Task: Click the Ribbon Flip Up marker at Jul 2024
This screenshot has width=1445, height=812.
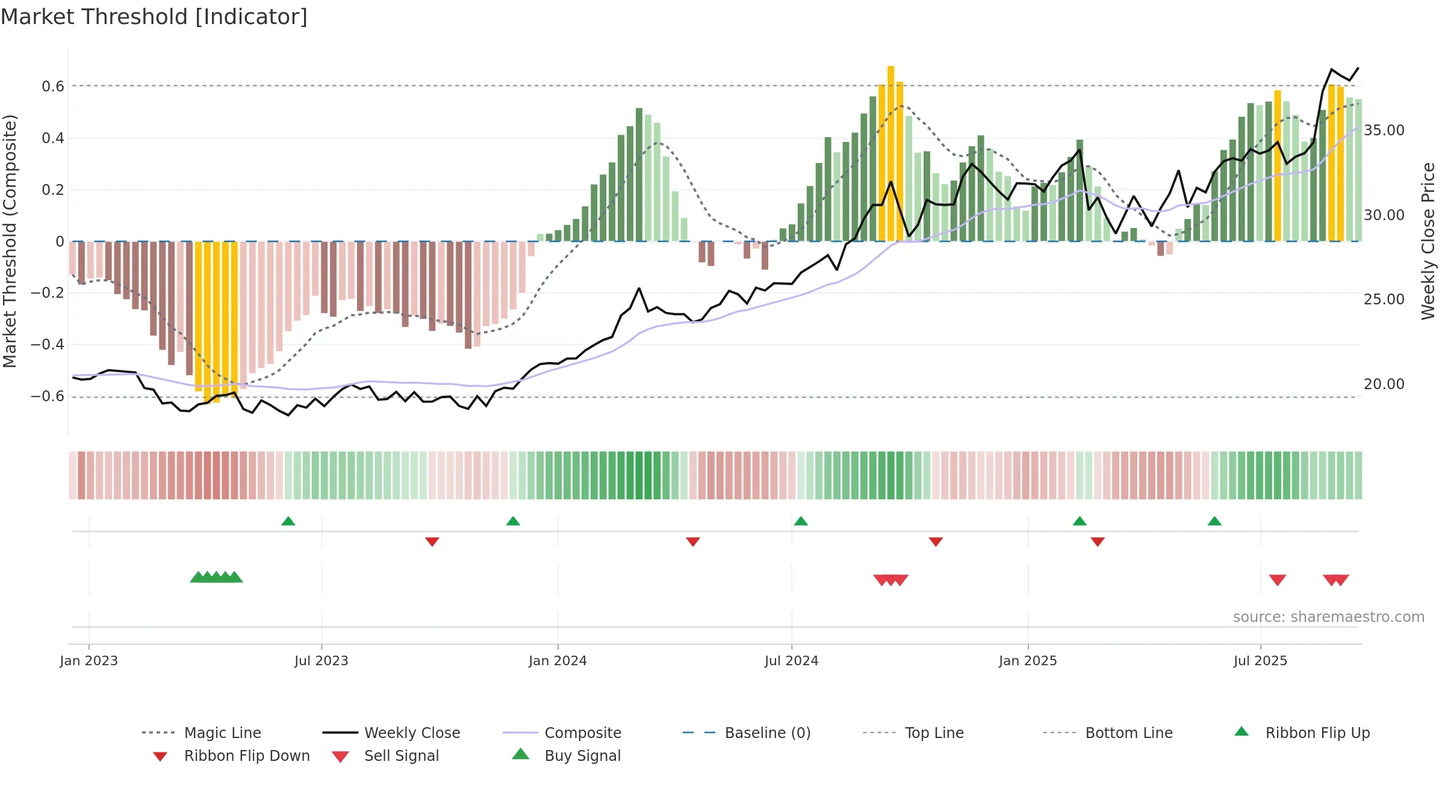Action: coord(801,521)
